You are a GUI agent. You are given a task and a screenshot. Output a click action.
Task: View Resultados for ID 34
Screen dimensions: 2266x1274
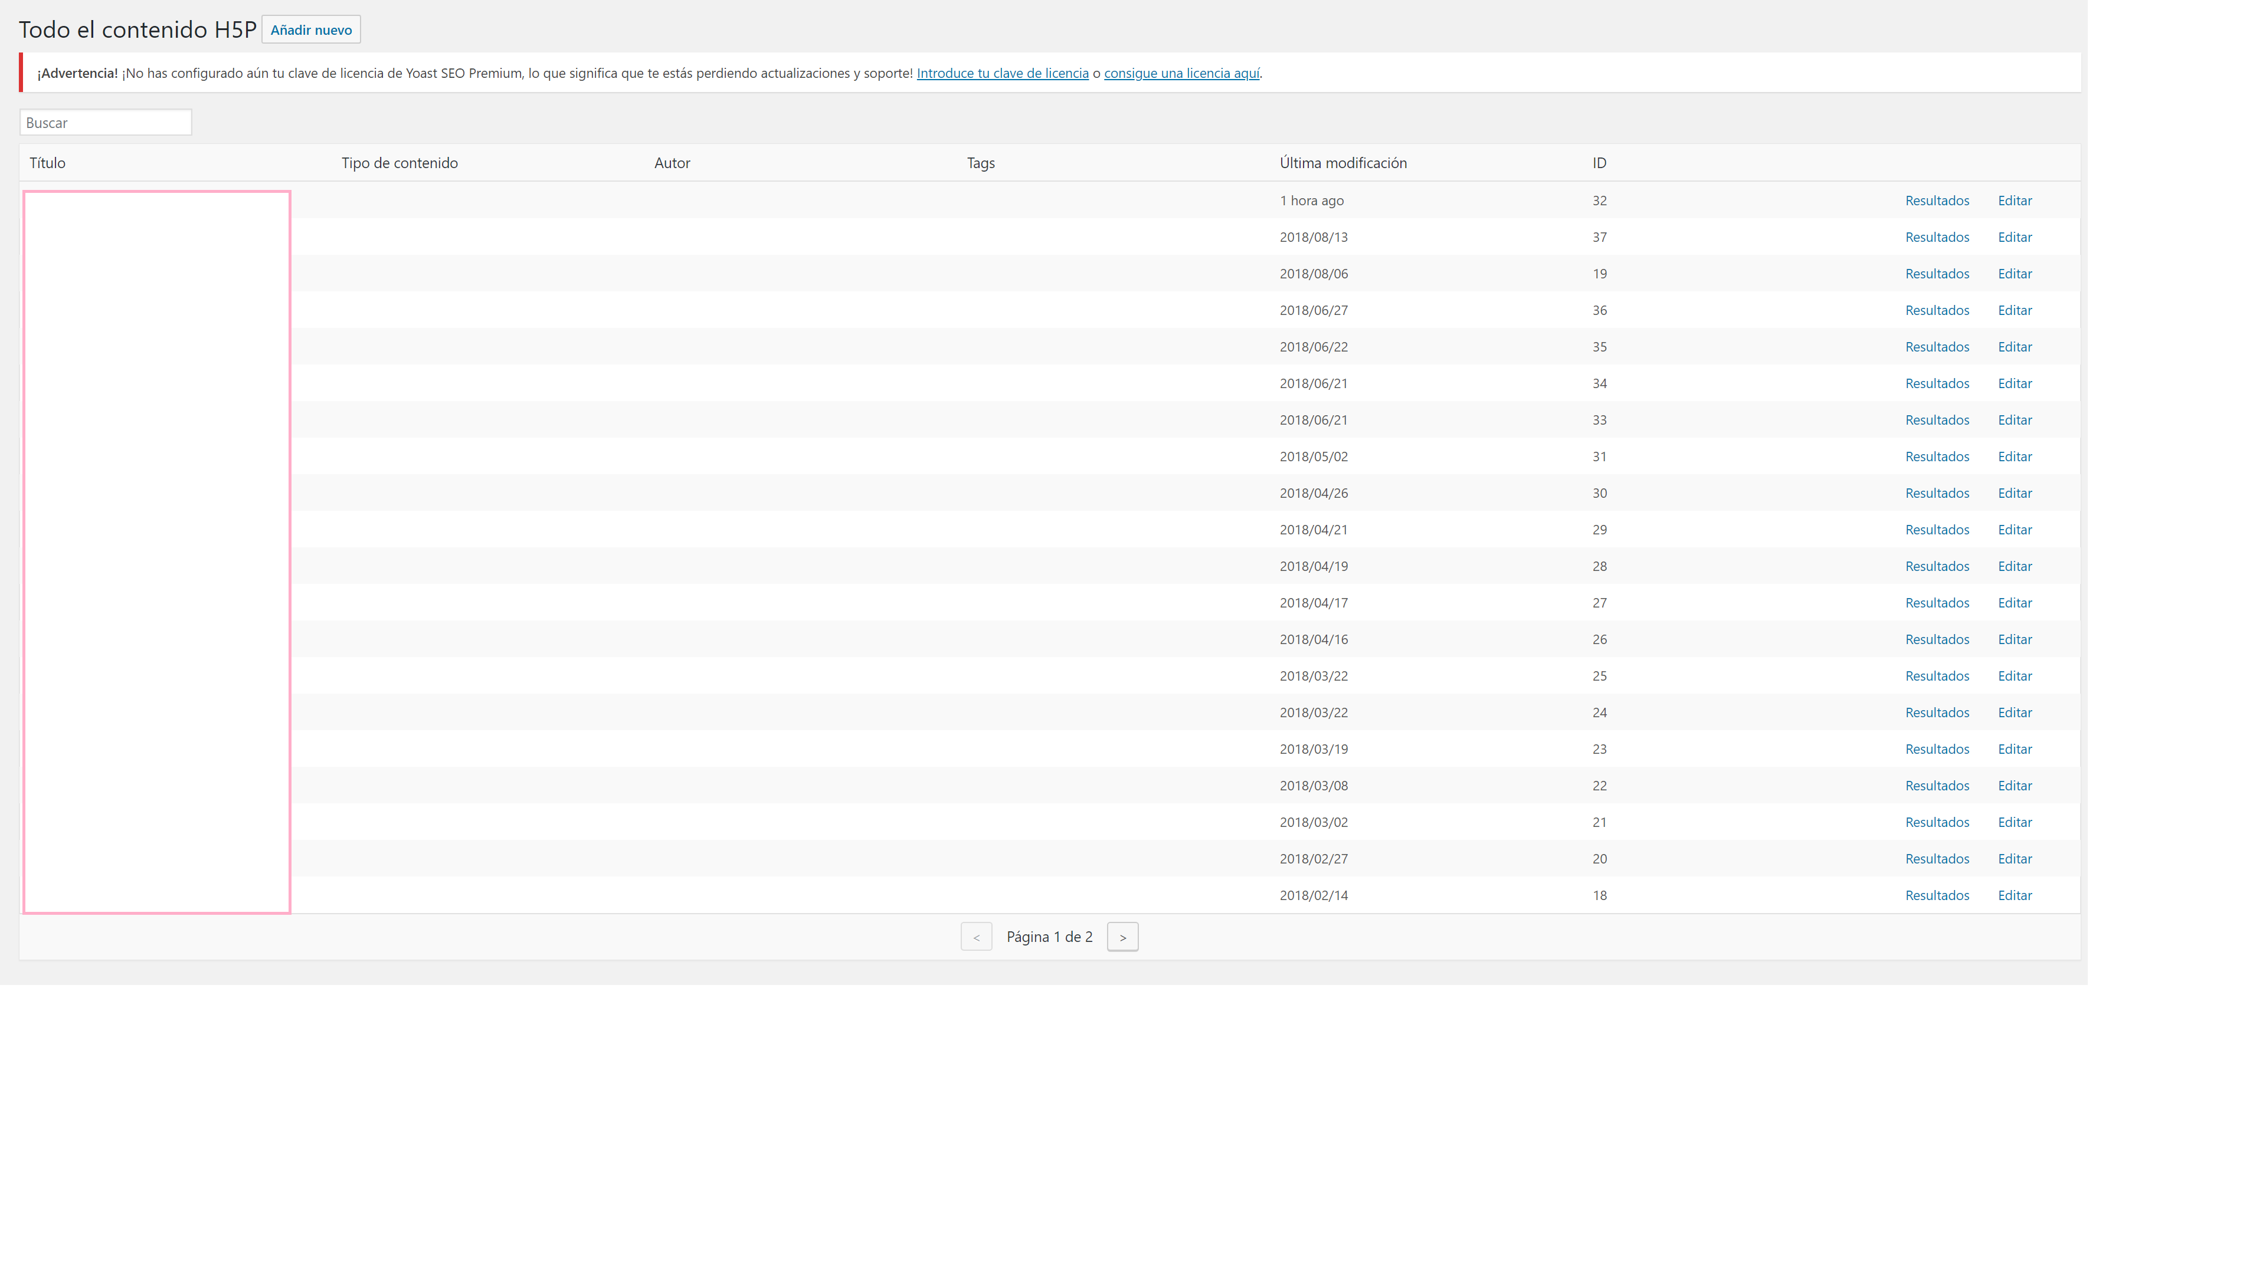1937,383
